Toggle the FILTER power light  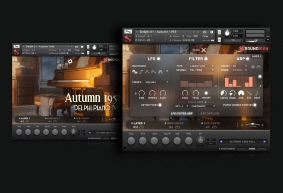206,59
